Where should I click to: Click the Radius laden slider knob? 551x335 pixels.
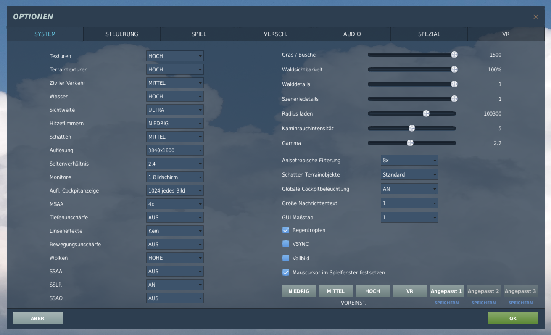[x=426, y=113]
